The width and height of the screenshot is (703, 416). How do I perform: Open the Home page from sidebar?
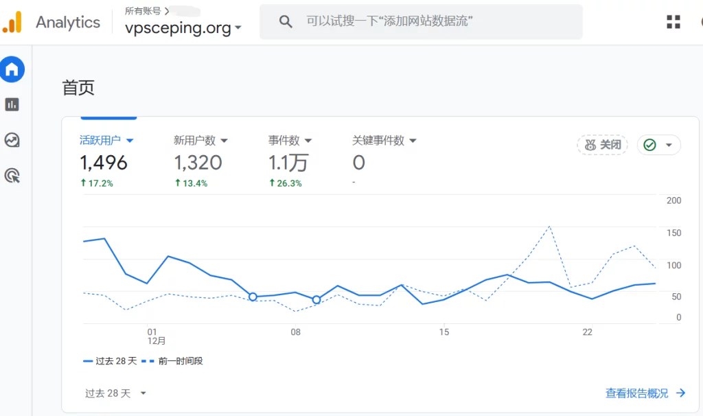click(12, 69)
